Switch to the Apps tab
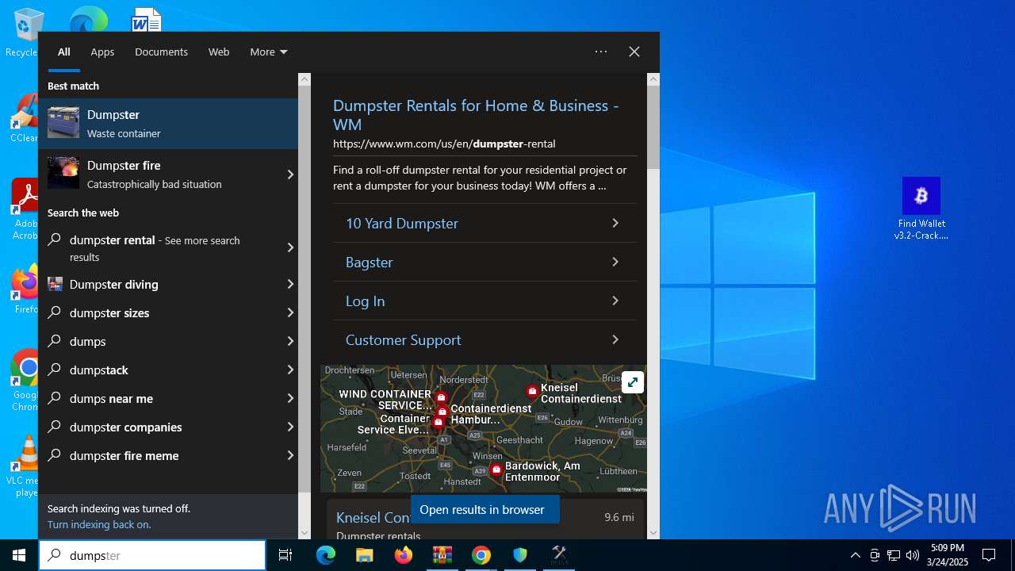This screenshot has width=1015, height=571. pos(102,52)
